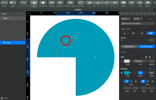Add a new page in Pages panel
This screenshot has height=100, width=156.
[20, 14]
